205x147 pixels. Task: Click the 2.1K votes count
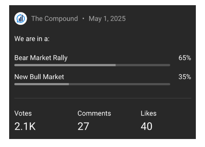coord(25,126)
